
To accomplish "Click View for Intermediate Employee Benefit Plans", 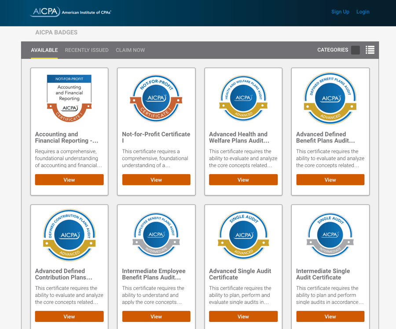I will tap(156, 317).
